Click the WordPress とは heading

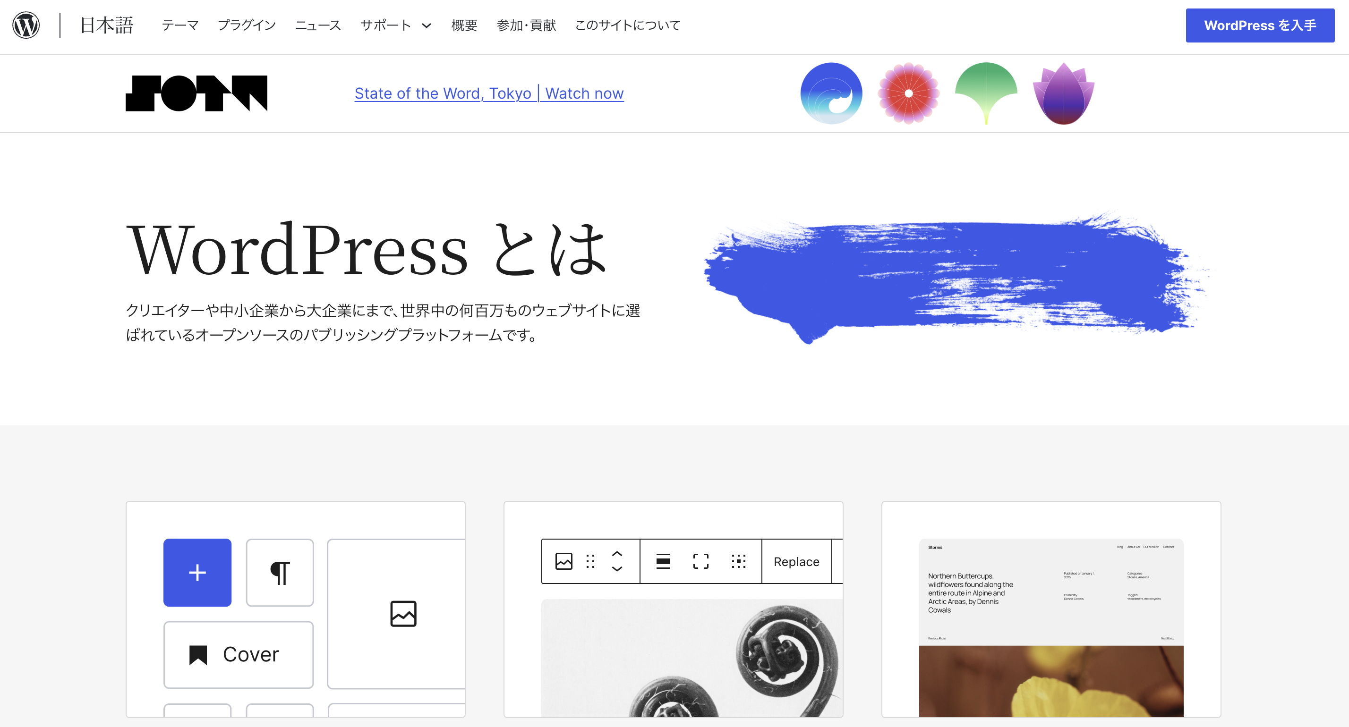(x=367, y=249)
